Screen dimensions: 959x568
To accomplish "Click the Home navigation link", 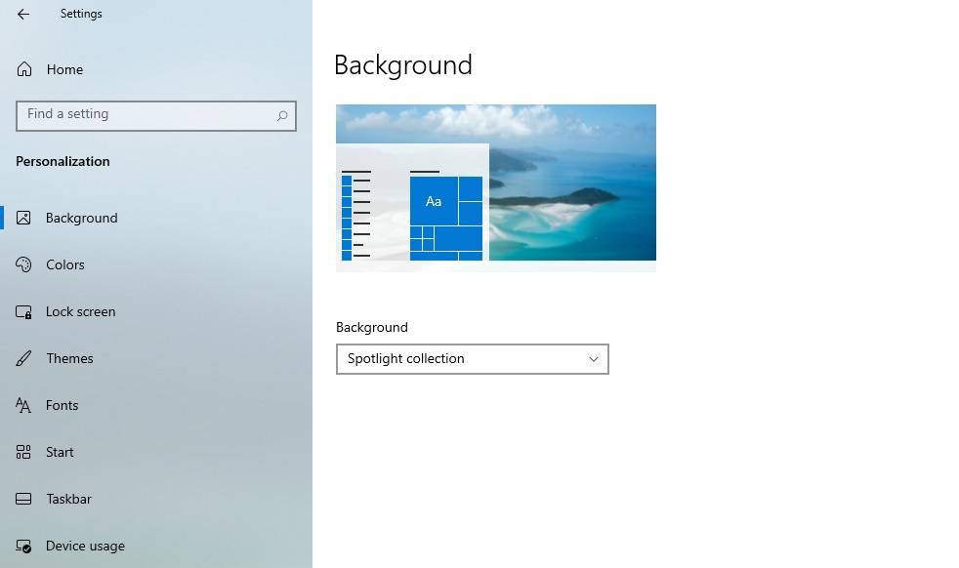I will coord(64,69).
